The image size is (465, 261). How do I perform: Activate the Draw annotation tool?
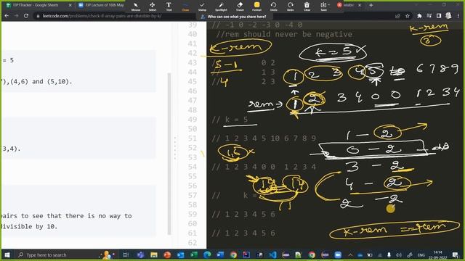coord(185,7)
